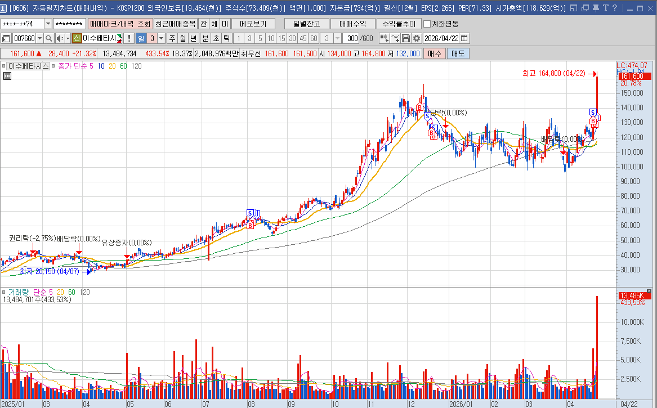Open the 일별잔고 tab

[x=306, y=24]
